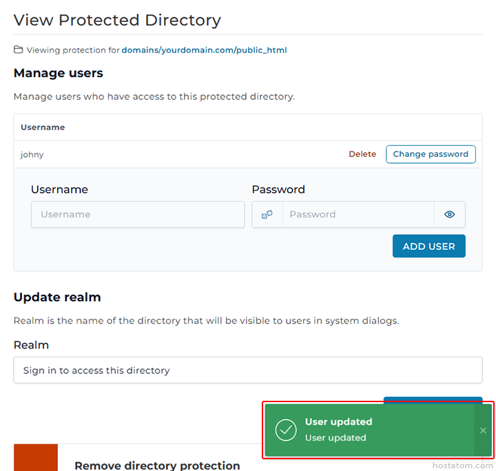The image size is (496, 471).
Task: Click into the Password text field
Action: (358, 214)
